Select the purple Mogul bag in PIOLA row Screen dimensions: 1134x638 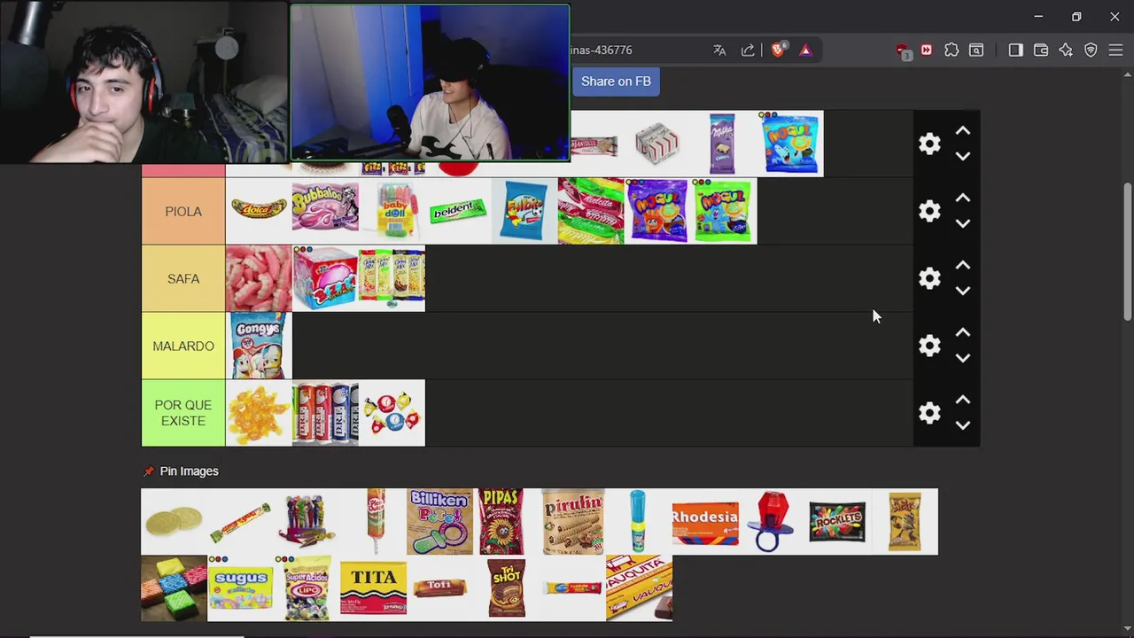[x=657, y=211]
